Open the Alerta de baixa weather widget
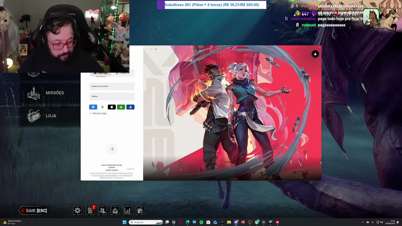 coord(13,222)
